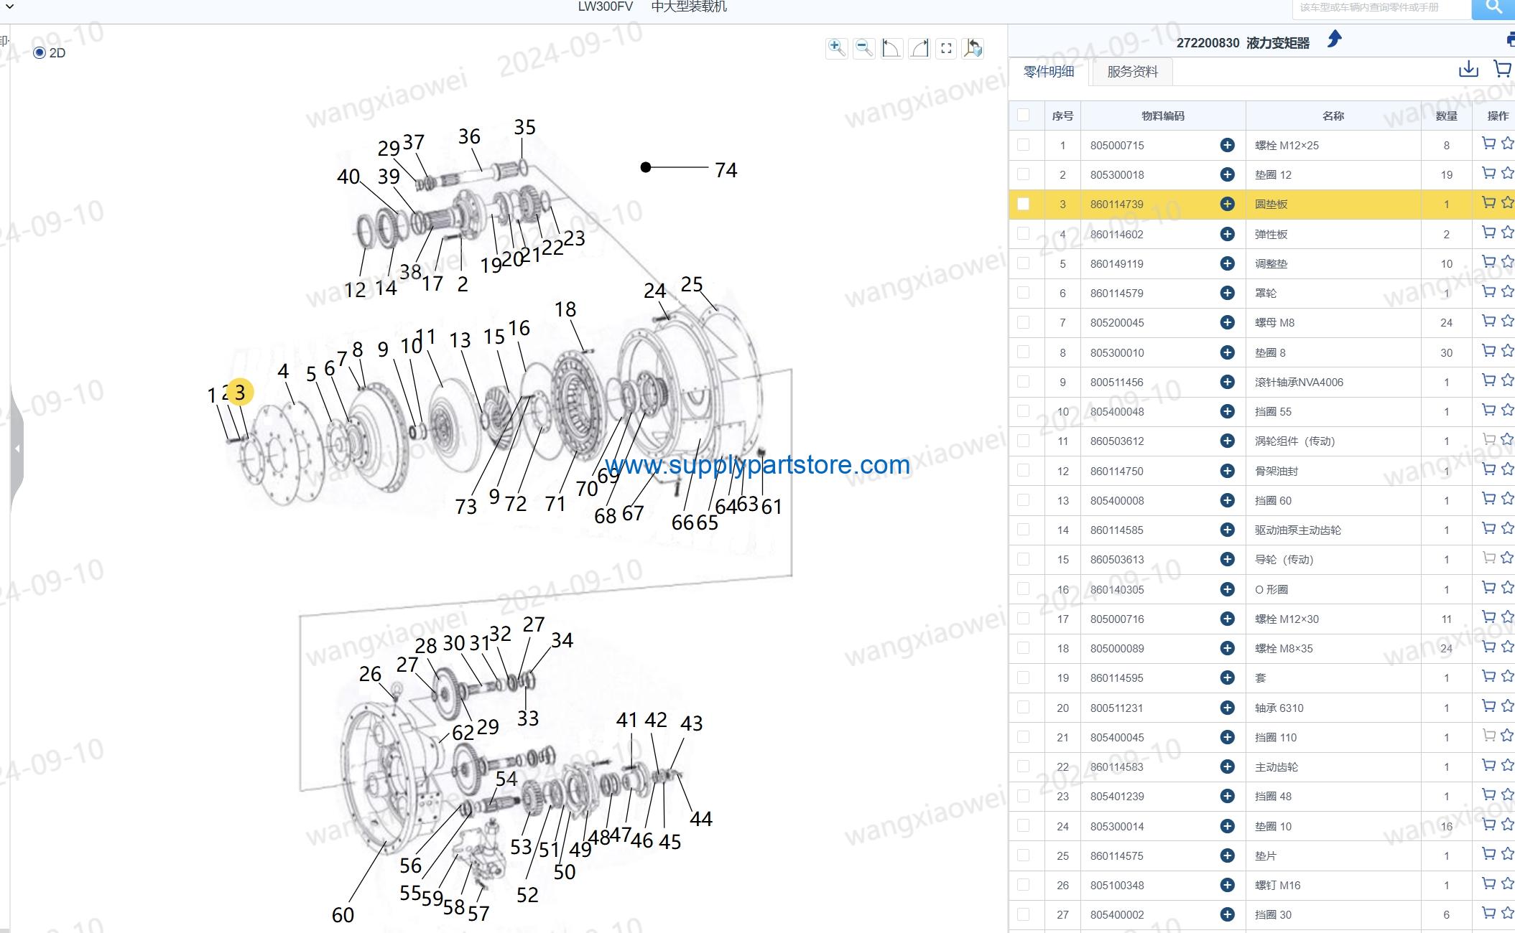Viewport: 1515px width, 933px height.
Task: Switch to the 服务资料 tab
Action: coord(1132,72)
